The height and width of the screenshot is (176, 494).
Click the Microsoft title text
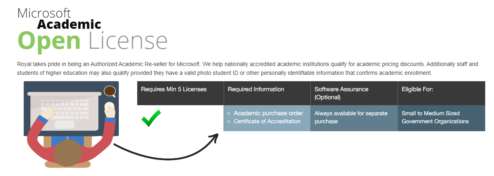point(44,13)
